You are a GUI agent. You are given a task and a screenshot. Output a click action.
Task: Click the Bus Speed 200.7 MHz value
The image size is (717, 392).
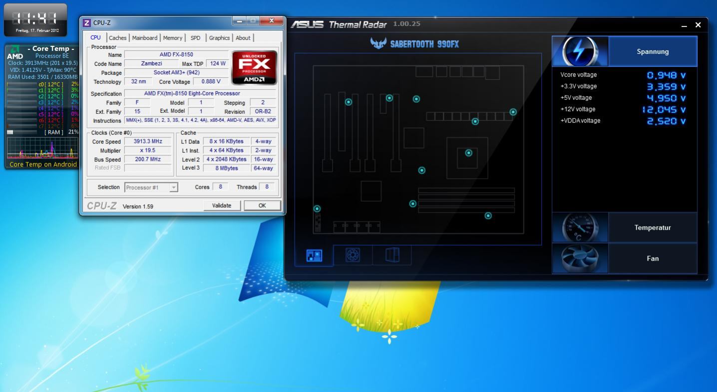click(148, 159)
